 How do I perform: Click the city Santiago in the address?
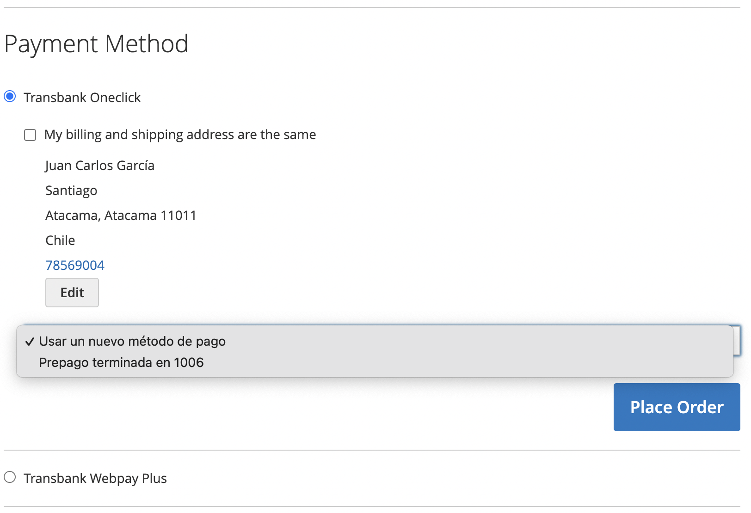(x=71, y=190)
